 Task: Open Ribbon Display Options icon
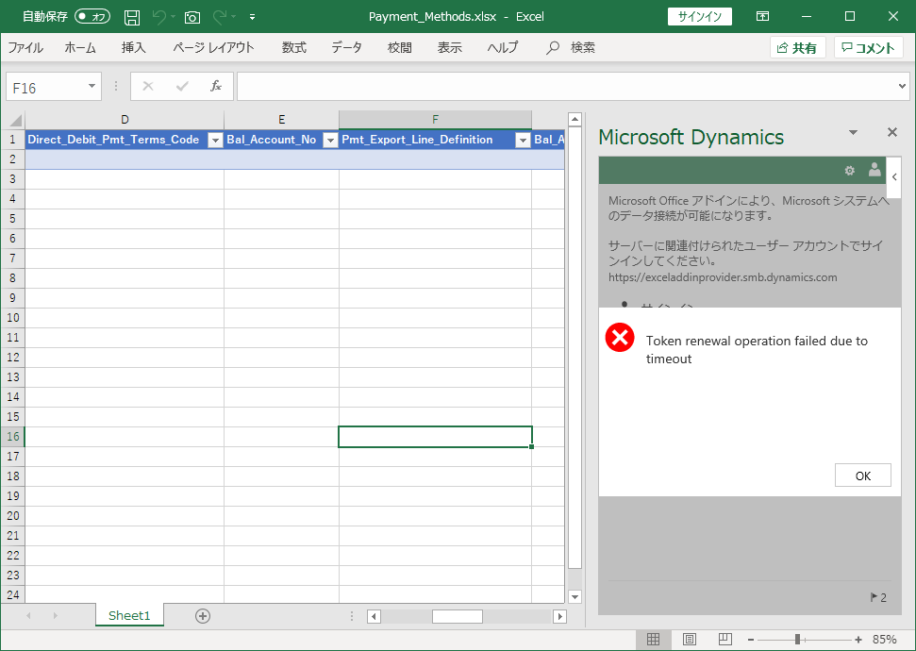point(762,16)
